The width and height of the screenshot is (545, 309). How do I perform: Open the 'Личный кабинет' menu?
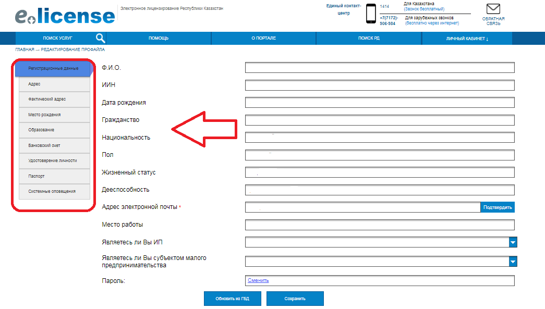[467, 39]
